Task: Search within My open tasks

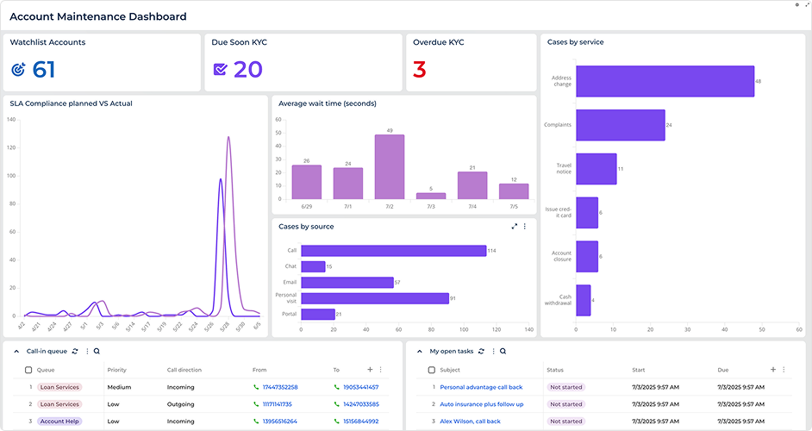Action: [503, 352]
